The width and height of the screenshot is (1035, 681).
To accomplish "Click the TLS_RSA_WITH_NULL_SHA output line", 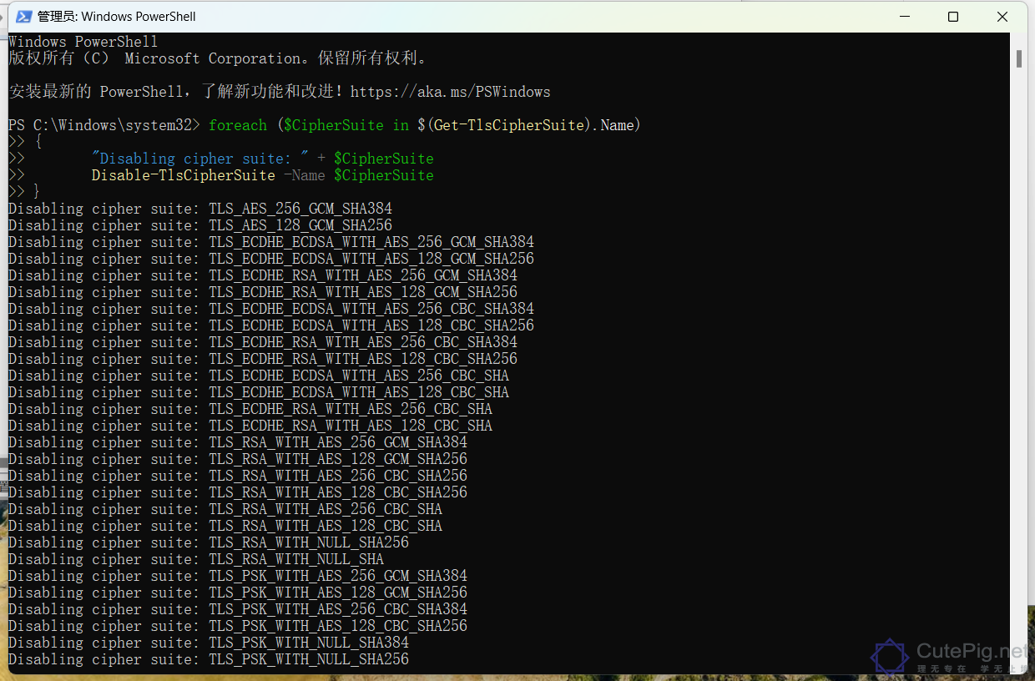I will [295, 558].
